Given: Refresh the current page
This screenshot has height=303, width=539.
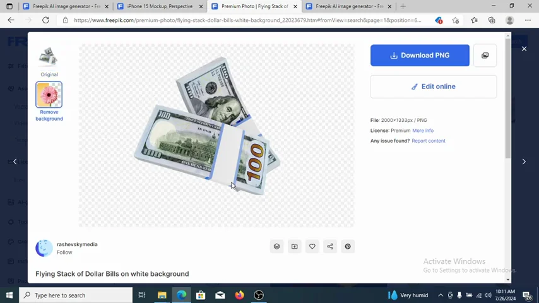Looking at the screenshot, I should (x=45, y=20).
